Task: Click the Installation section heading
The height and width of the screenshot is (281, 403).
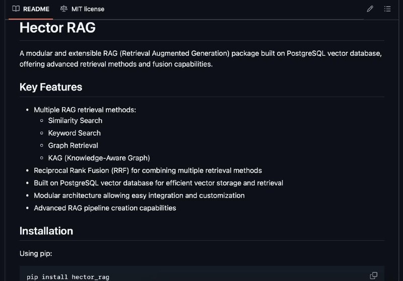Action: point(46,231)
